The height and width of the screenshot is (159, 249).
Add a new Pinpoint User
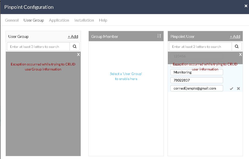(235, 36)
